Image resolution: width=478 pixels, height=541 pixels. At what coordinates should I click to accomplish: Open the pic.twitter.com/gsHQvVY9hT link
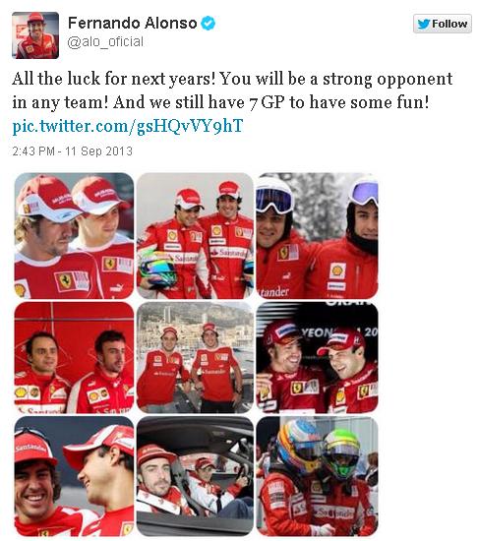[128, 126]
